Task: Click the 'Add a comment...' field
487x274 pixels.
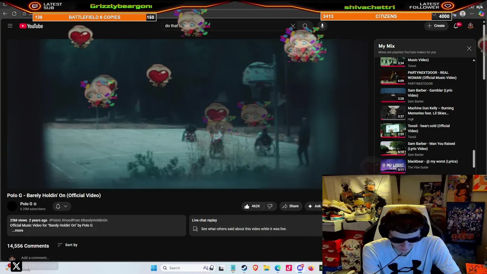Action: [x=35, y=258]
